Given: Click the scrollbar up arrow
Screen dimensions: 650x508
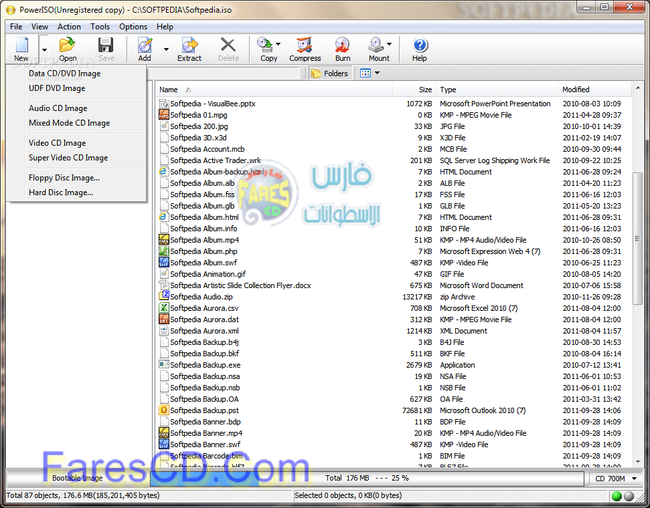Looking at the screenshot, I should point(637,88).
